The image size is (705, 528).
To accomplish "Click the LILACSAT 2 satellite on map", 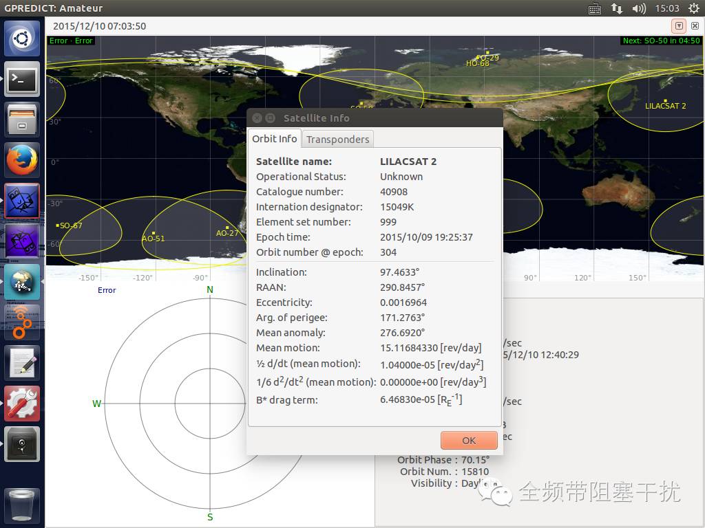I will coord(665,102).
